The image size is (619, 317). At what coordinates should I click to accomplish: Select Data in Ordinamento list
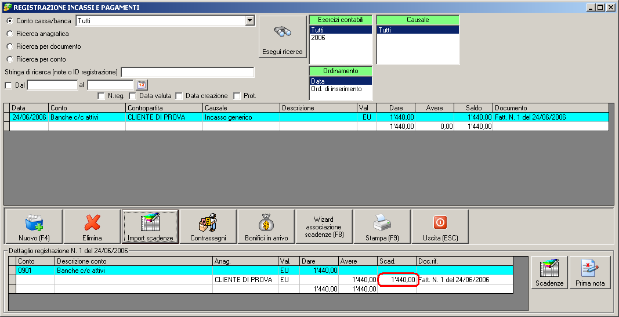[341, 81]
